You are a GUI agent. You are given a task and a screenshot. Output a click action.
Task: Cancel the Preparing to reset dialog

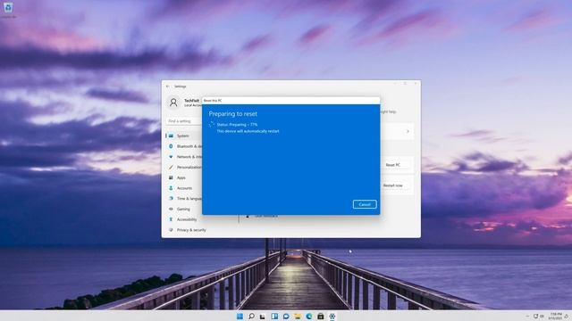click(x=365, y=204)
